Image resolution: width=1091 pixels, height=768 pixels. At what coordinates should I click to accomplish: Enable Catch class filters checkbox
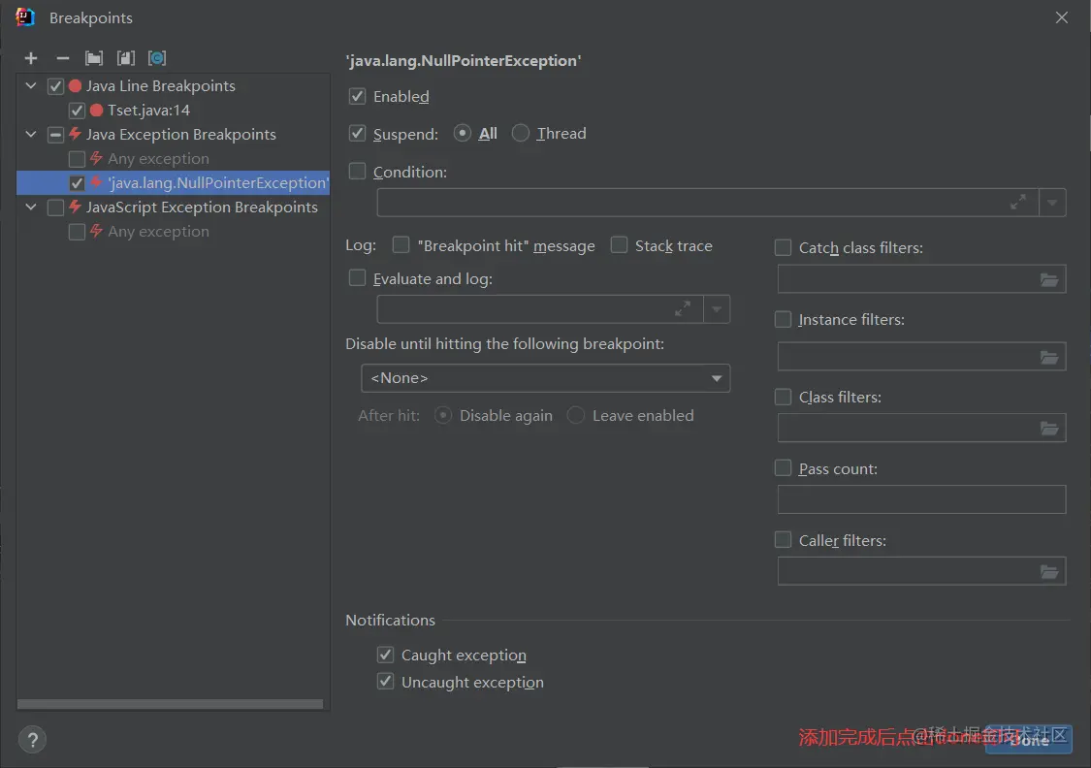[783, 247]
